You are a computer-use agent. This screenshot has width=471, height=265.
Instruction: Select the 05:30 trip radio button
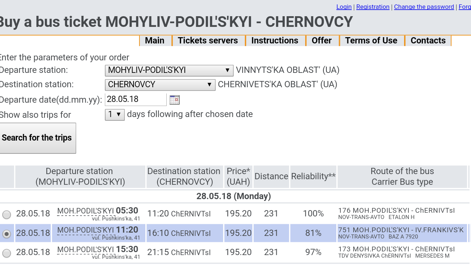coord(7,214)
